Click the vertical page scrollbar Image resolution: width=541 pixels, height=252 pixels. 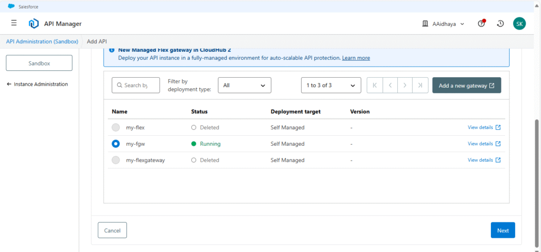[x=537, y=183]
